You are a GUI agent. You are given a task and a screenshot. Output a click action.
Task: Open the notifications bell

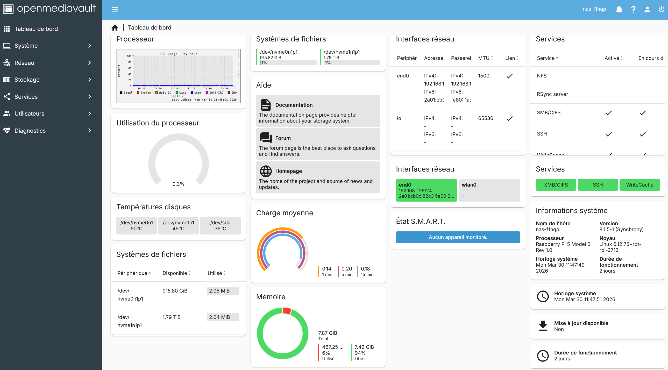[619, 9]
